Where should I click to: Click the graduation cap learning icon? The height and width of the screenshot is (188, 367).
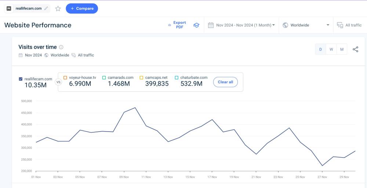196,25
